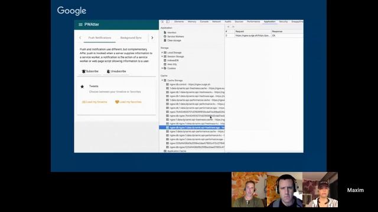
Task: Open the PWAtter hamburger menu
Action: 80,25
